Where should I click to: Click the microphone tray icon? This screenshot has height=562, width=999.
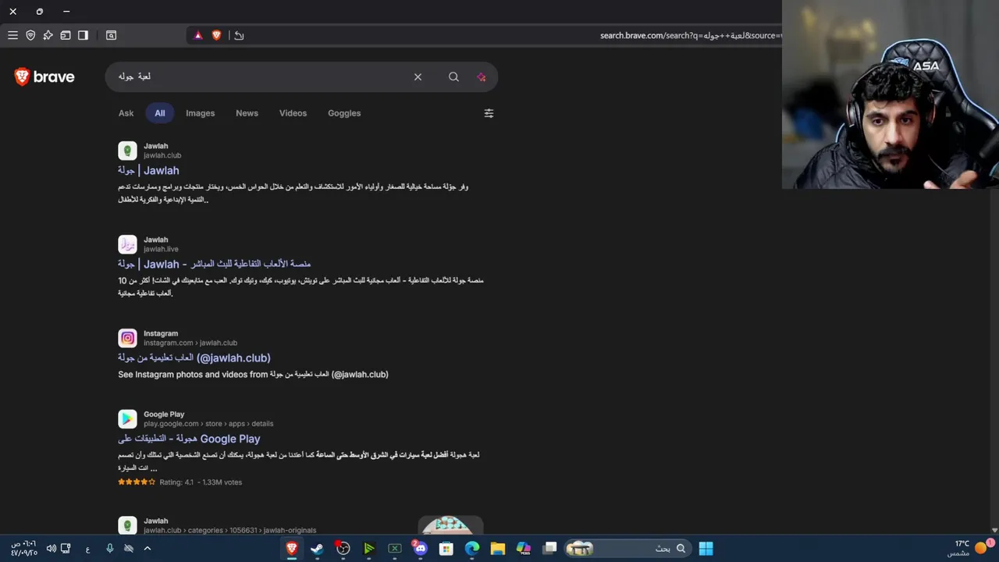click(x=109, y=549)
